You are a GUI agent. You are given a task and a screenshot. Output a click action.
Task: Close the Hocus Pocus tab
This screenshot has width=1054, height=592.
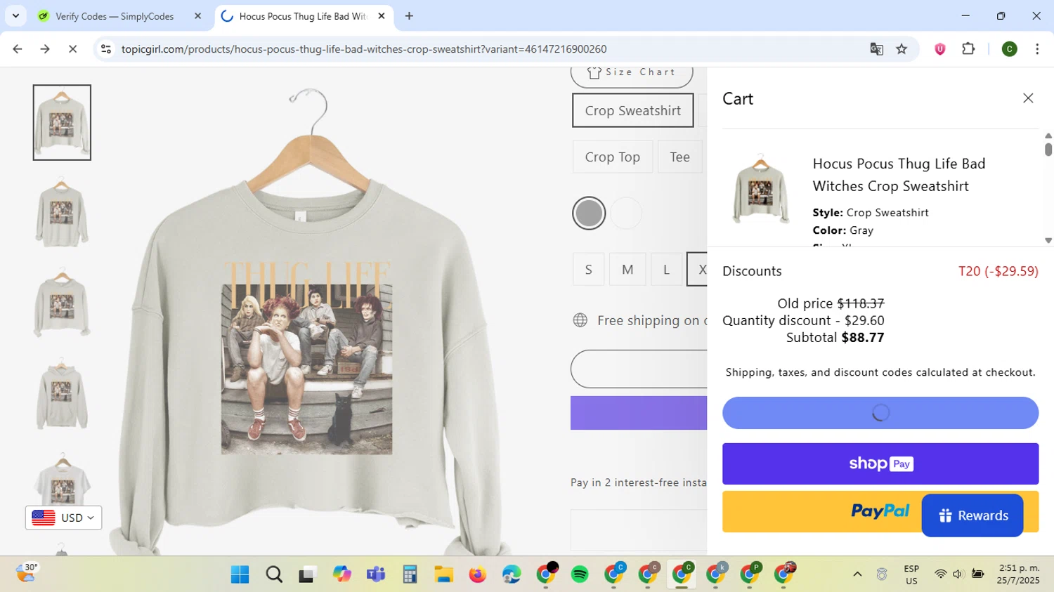[382, 16]
